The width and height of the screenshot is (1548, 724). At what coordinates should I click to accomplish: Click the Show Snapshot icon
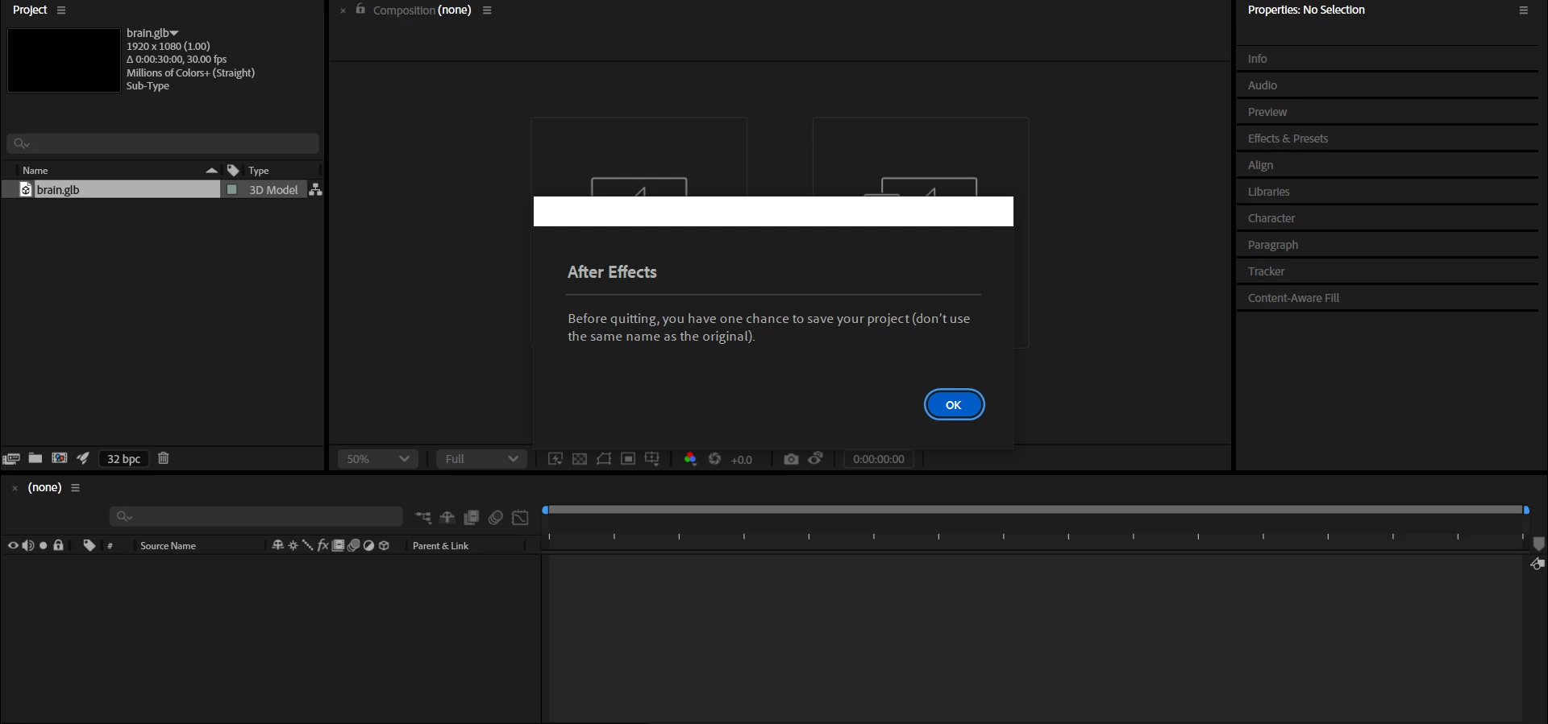click(816, 458)
